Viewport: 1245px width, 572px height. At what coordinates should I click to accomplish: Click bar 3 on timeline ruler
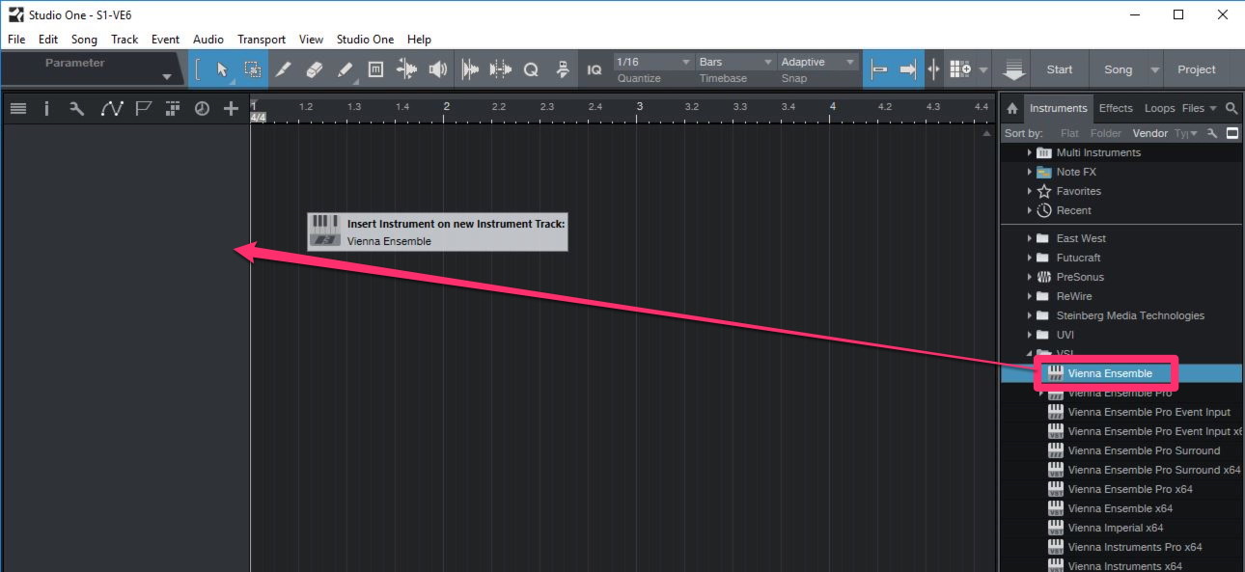tap(639, 106)
